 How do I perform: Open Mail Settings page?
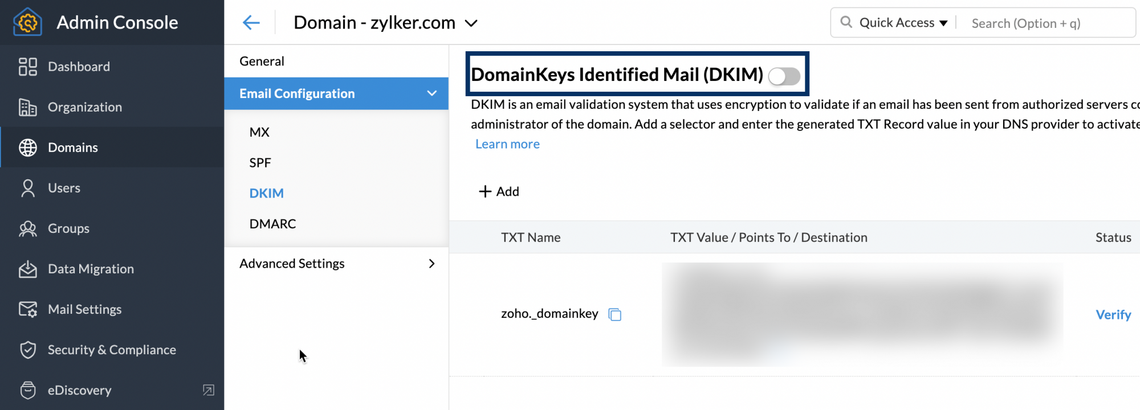click(x=84, y=309)
